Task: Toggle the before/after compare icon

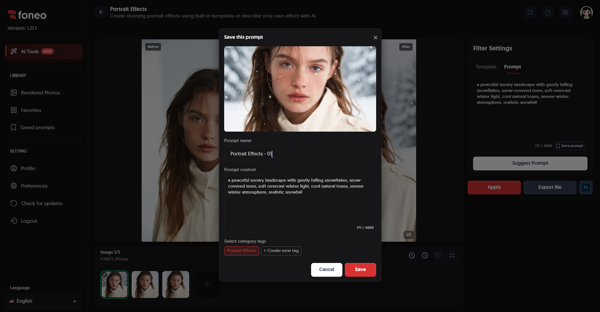Action: point(438,256)
